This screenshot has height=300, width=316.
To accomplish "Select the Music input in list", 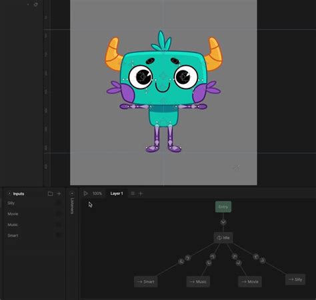I will 13,225.
